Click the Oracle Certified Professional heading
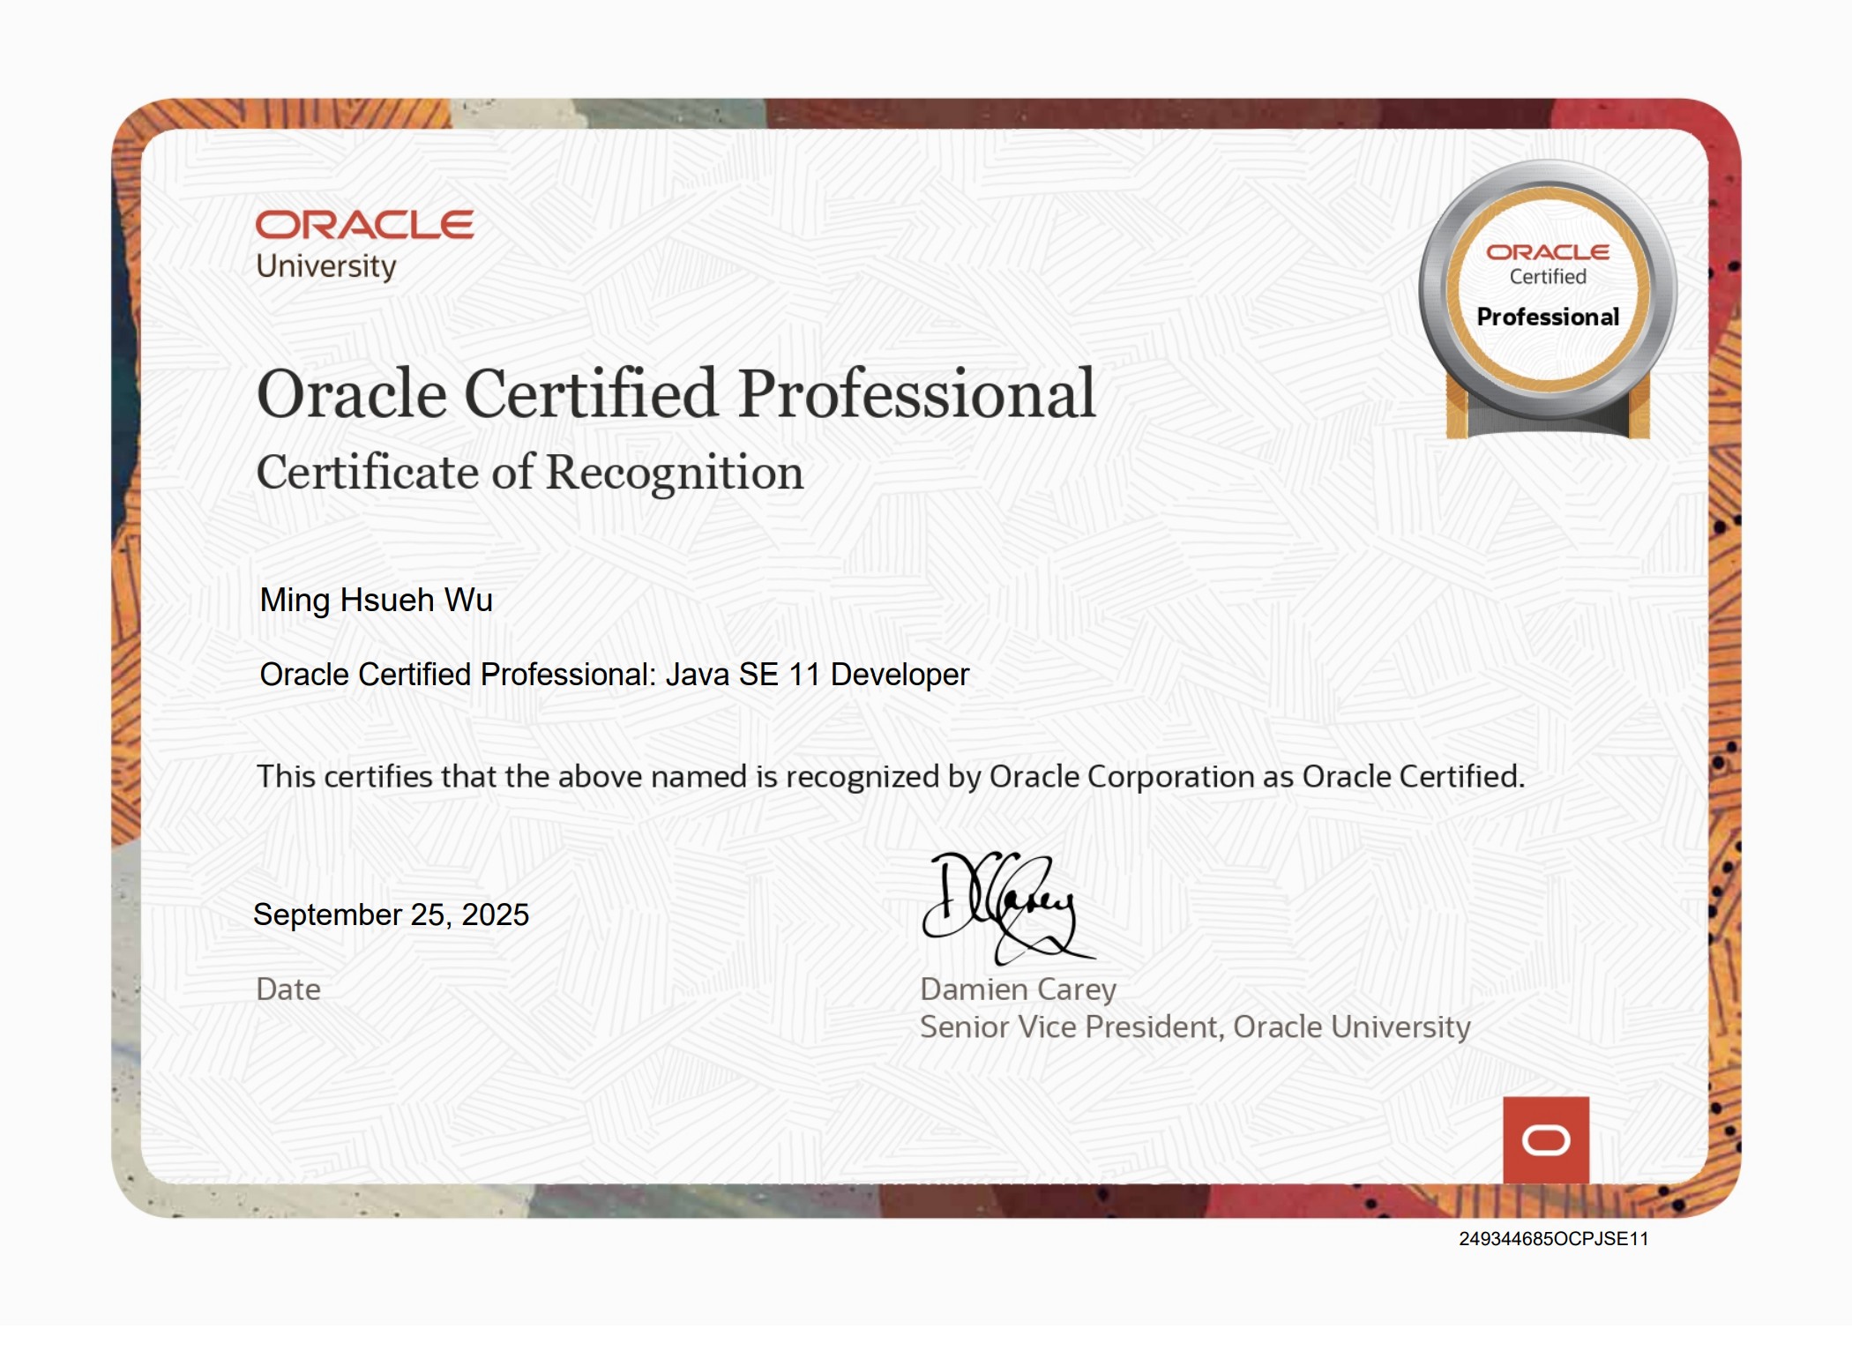Image resolution: width=1852 pixels, height=1351 pixels. (x=676, y=393)
